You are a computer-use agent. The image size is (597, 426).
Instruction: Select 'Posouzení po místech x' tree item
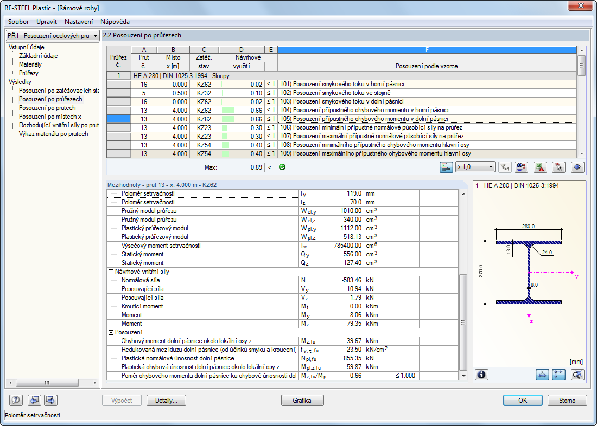[50, 117]
